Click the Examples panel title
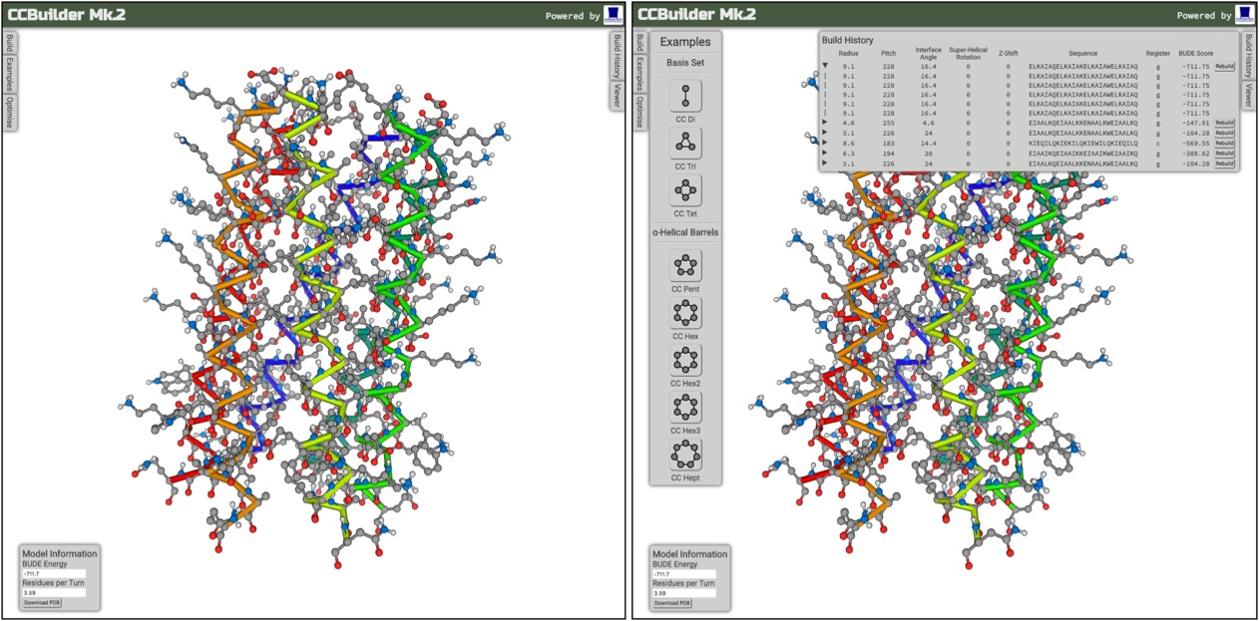Image resolution: width=1259 pixels, height=621 pixels. 685,42
